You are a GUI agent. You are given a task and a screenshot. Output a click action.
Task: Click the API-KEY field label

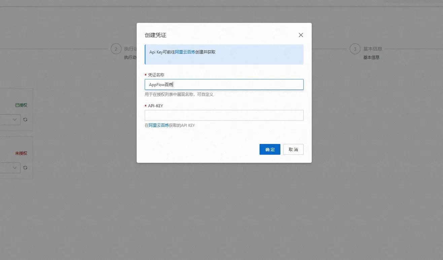156,106
